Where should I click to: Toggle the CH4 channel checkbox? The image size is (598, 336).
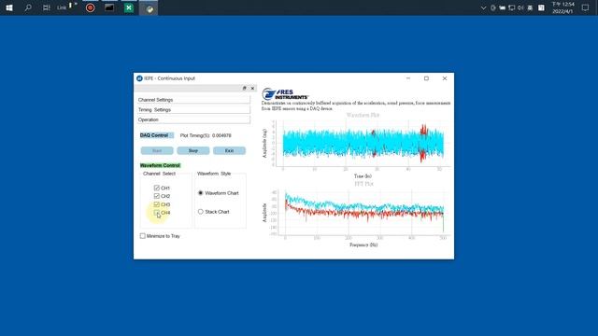pyautogui.click(x=157, y=213)
